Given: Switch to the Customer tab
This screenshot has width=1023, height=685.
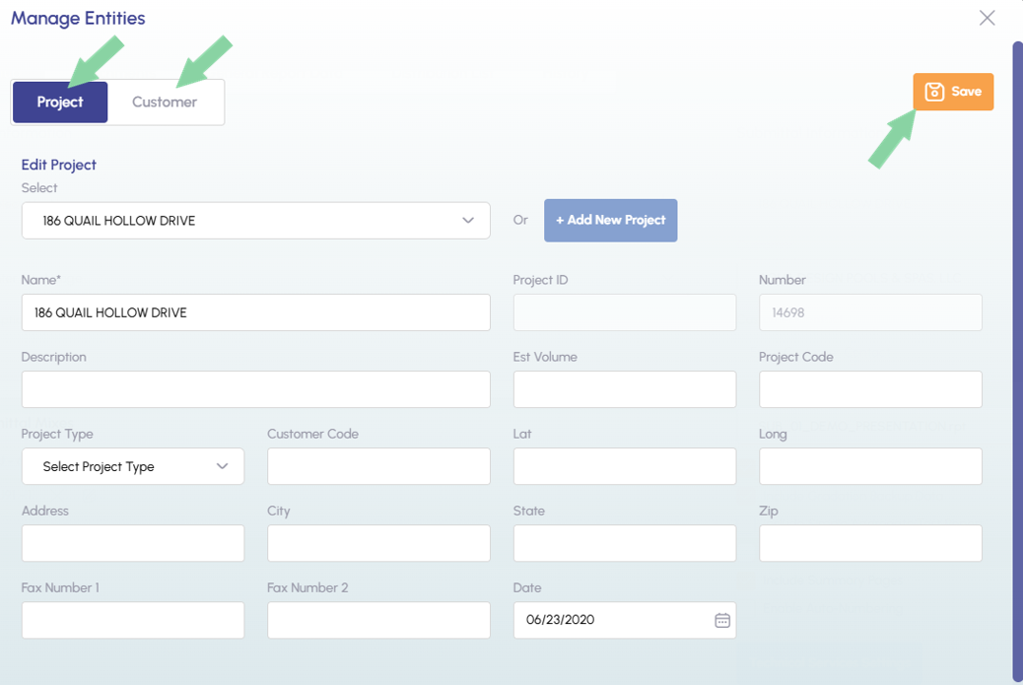Looking at the screenshot, I should coord(165,103).
